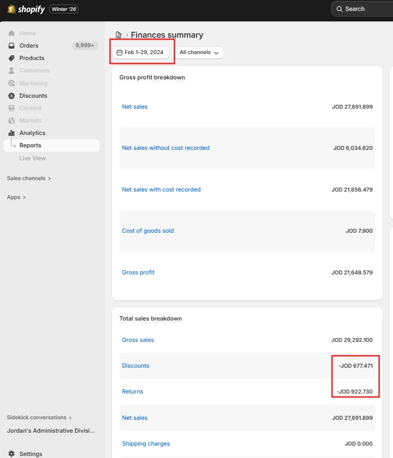Screen dimensions: 393x458
Task: Open Analytics using its bar-chart icon
Action: point(11,132)
